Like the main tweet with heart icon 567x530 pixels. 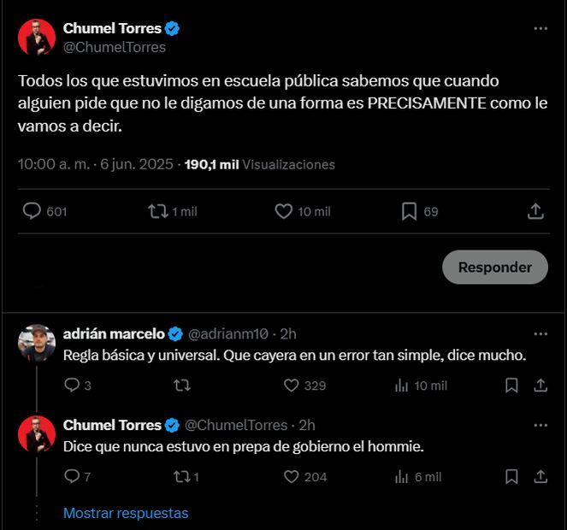(x=284, y=211)
